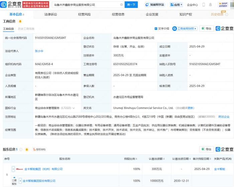The height and width of the screenshot is (187, 234).
Task: Click 工商注册号 650105029220374 value
Action: point(125,64)
